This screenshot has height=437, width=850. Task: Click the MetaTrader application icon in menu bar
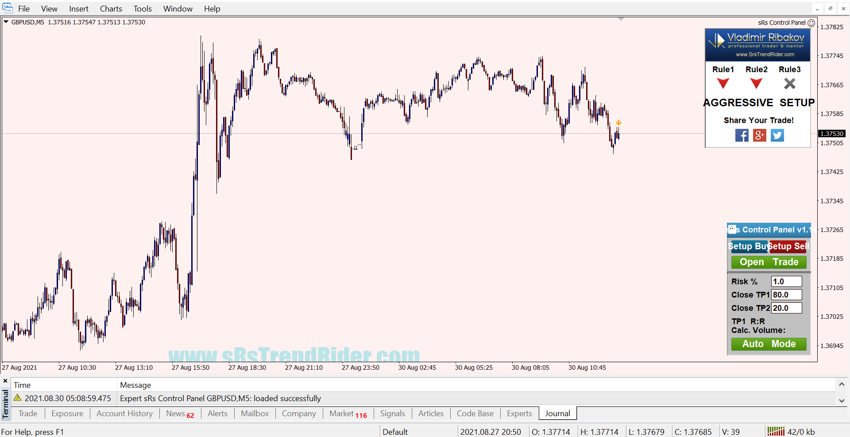point(8,8)
